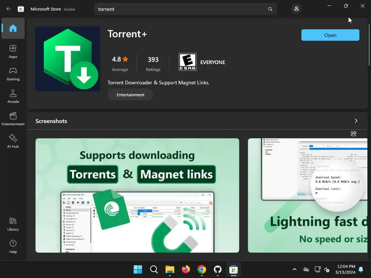Open the Apps section in sidebar

click(13, 51)
